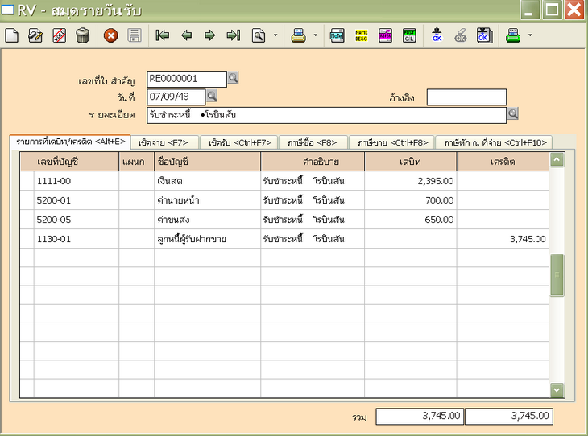This screenshot has width=588, height=436.
Task: Open the date picker beside 07/09/48
Action: (x=213, y=97)
